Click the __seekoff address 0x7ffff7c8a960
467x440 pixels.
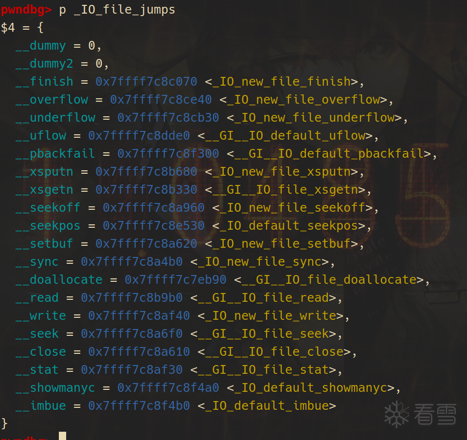pos(154,208)
